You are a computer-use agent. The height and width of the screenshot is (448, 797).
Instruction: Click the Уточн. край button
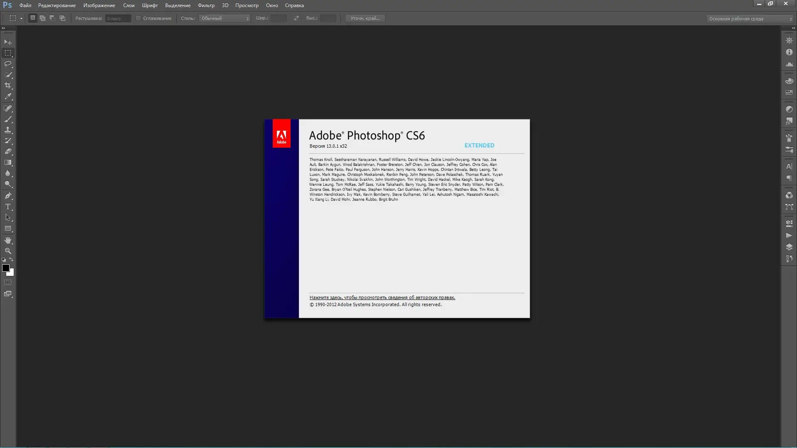coord(365,18)
